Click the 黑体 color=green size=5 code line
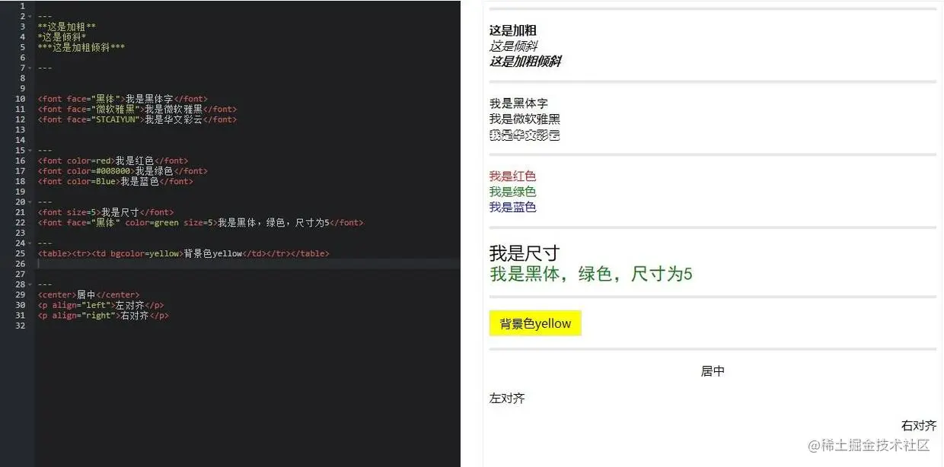944x467 pixels. pos(200,223)
